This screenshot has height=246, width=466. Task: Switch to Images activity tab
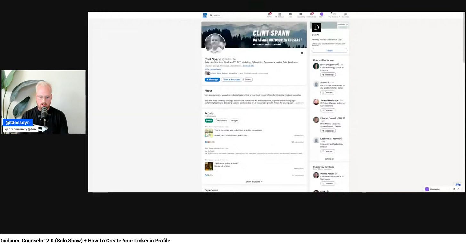[x=235, y=120]
